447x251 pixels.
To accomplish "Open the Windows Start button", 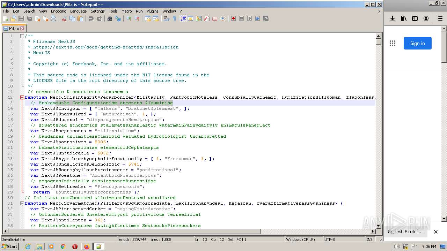I will pyautogui.click(x=10, y=246).
